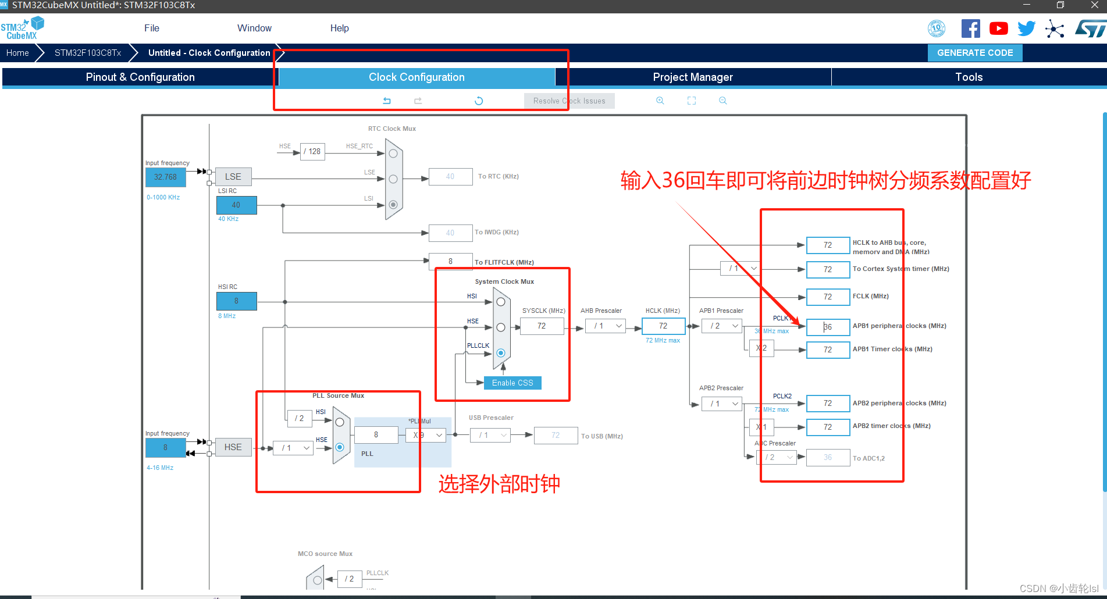Click the APB1 Timer clocks 72 field
The width and height of the screenshot is (1107, 599).
point(828,350)
